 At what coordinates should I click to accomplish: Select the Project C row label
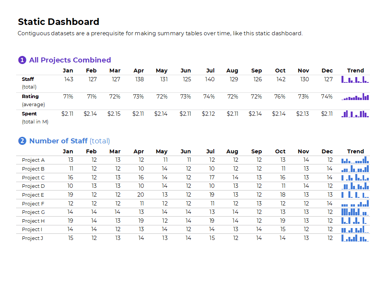click(33, 177)
